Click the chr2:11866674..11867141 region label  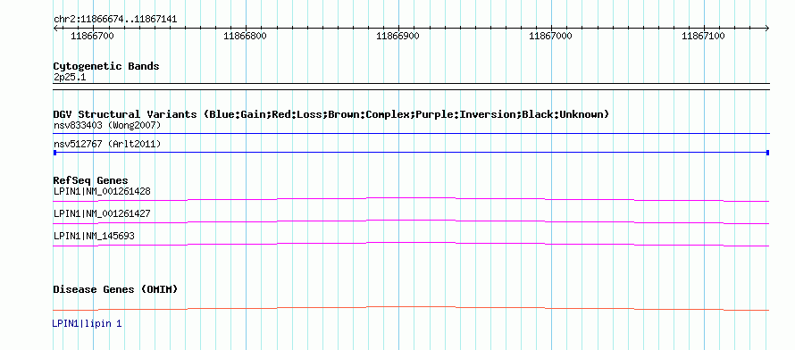115,20
